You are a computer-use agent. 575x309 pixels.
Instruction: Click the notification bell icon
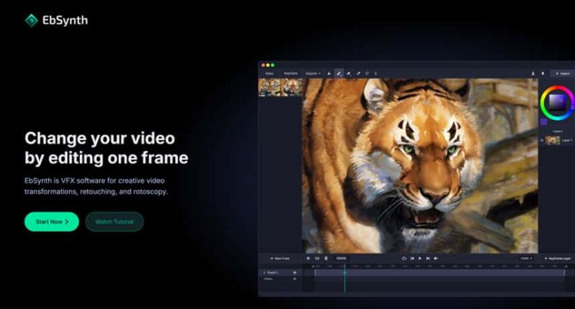[542, 73]
